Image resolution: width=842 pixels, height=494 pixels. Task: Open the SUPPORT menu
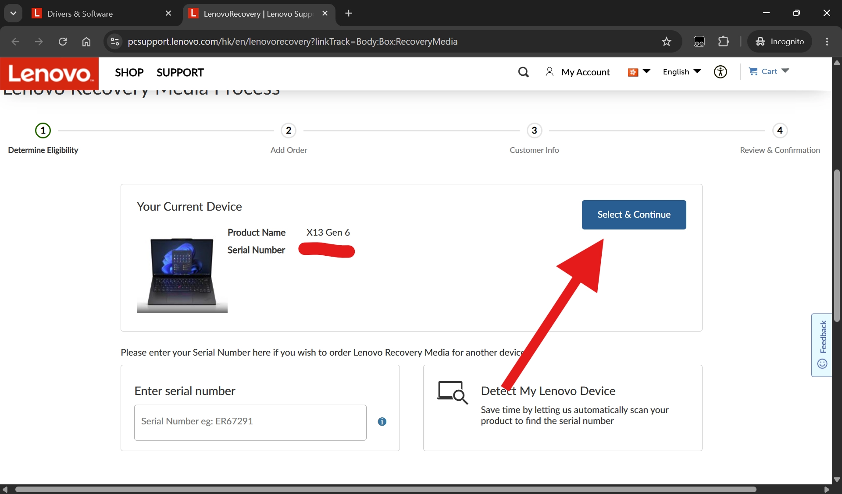[180, 73]
